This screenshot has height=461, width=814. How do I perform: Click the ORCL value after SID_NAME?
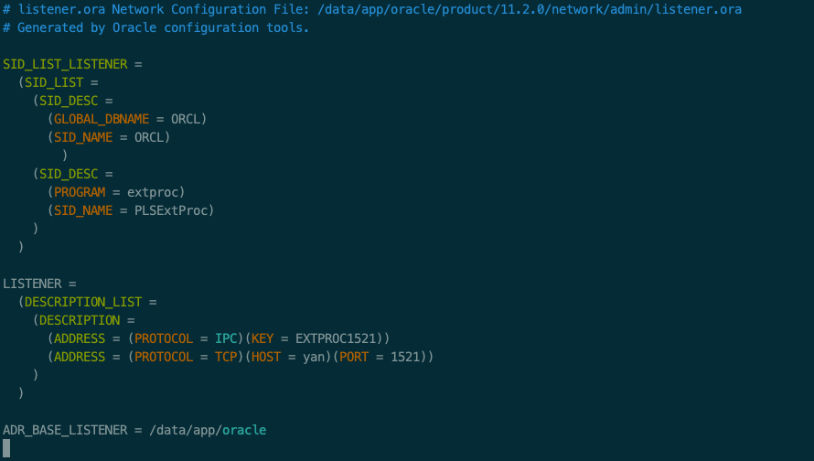click(x=149, y=137)
